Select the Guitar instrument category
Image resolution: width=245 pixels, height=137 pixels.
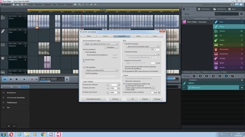229,40
